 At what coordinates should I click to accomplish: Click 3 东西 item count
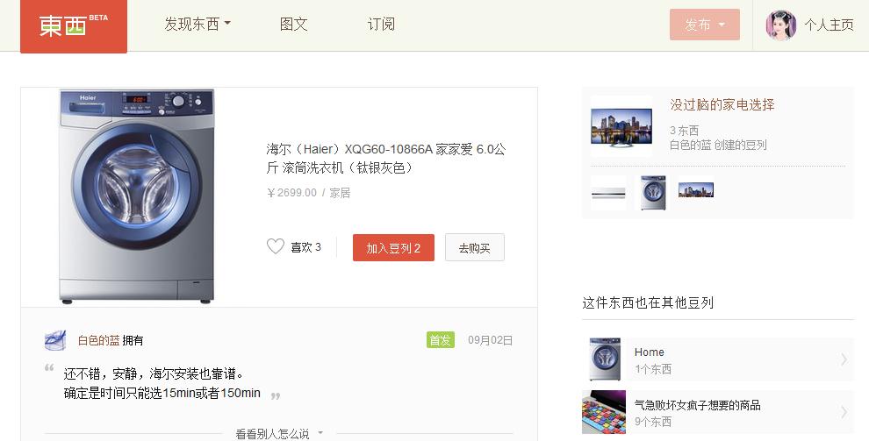point(684,131)
